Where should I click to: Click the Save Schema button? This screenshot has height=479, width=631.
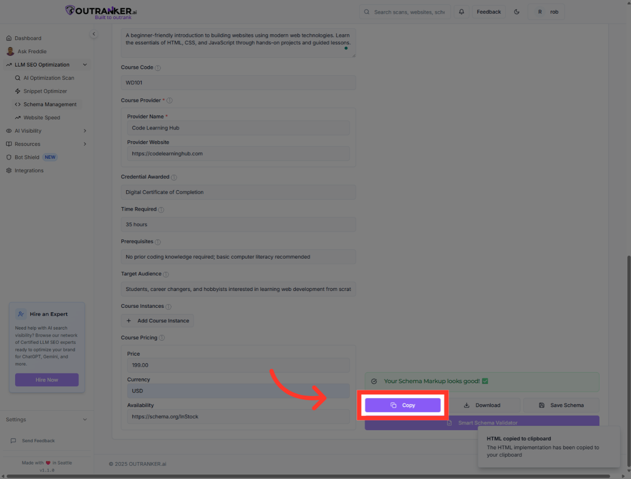point(561,405)
